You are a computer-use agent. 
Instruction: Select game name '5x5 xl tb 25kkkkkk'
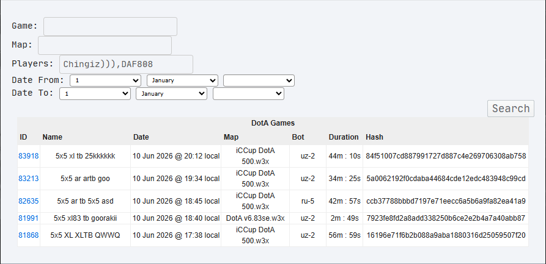(86, 156)
